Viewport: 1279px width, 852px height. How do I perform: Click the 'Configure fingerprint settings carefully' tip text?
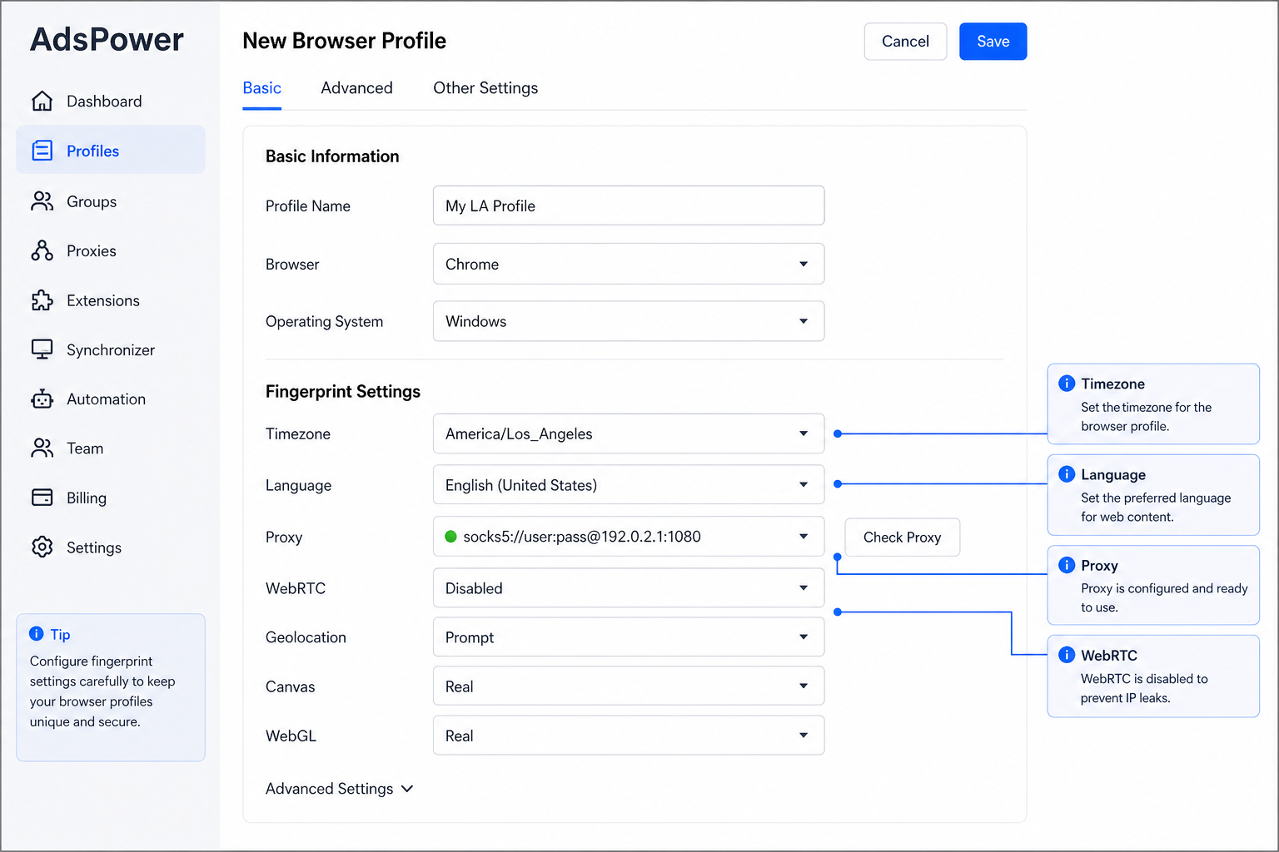pos(102,691)
